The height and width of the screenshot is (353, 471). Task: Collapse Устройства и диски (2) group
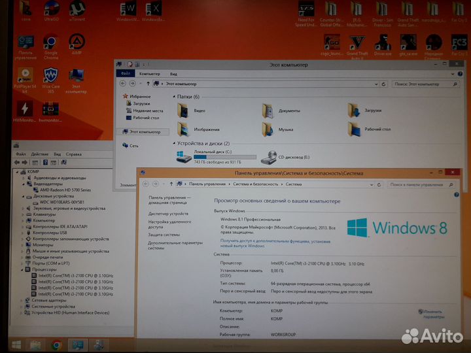174,143
